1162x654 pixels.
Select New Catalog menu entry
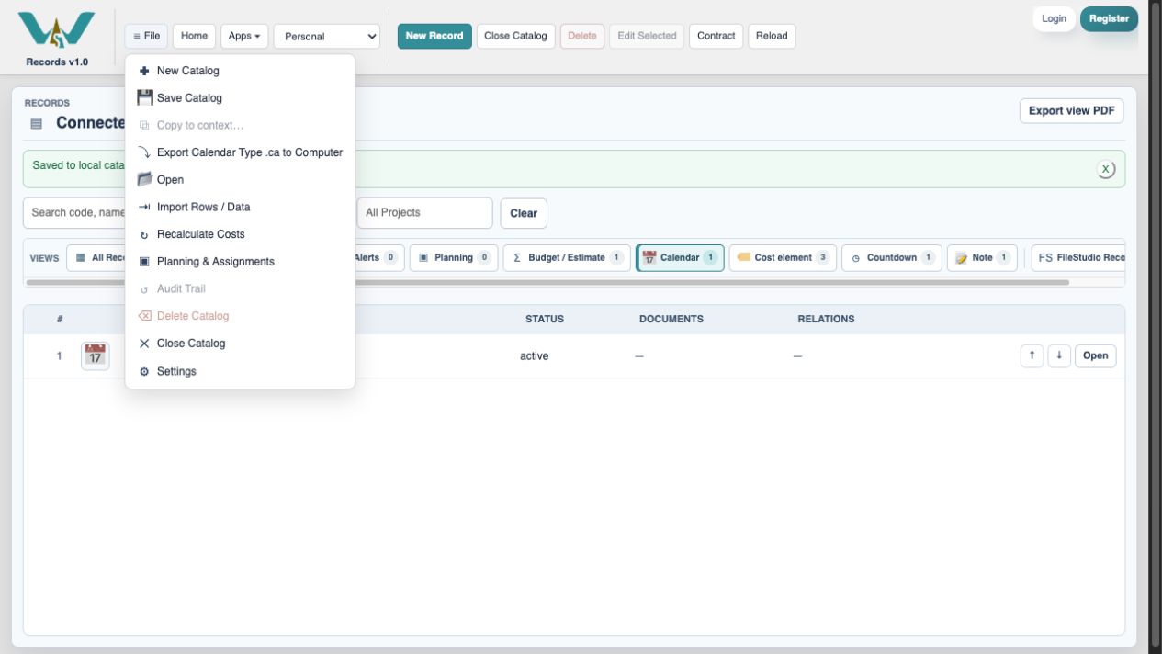point(240,71)
